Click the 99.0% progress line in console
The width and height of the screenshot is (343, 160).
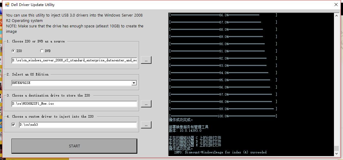[223, 109]
